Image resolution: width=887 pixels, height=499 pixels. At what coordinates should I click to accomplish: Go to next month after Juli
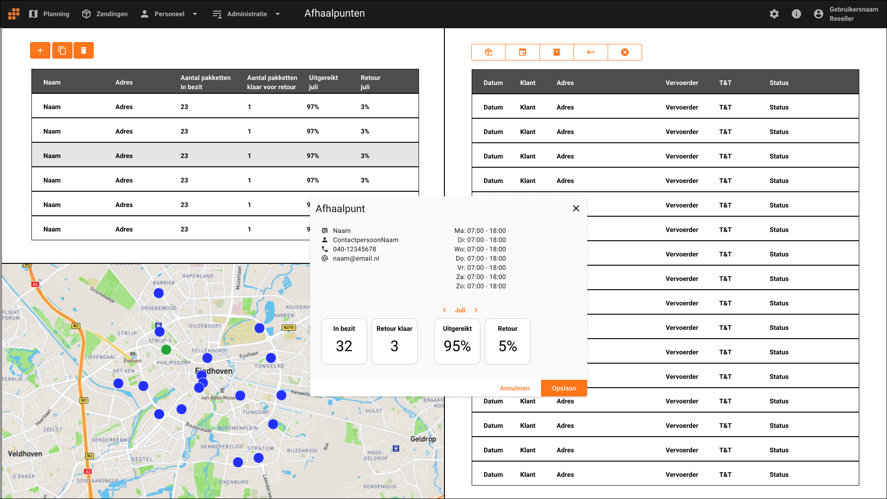(x=476, y=310)
